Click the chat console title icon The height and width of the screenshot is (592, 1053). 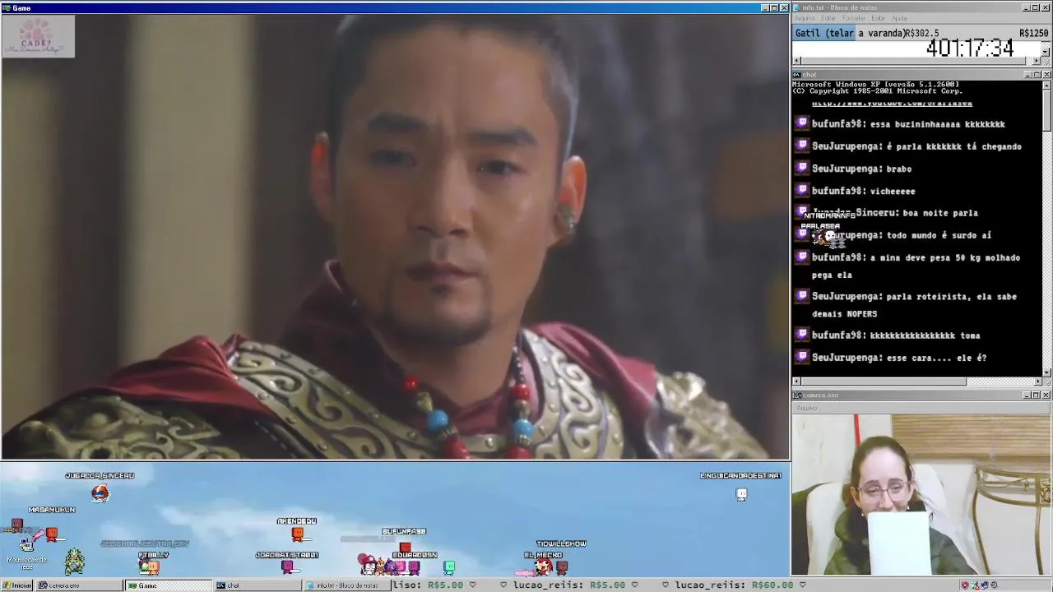click(x=797, y=75)
